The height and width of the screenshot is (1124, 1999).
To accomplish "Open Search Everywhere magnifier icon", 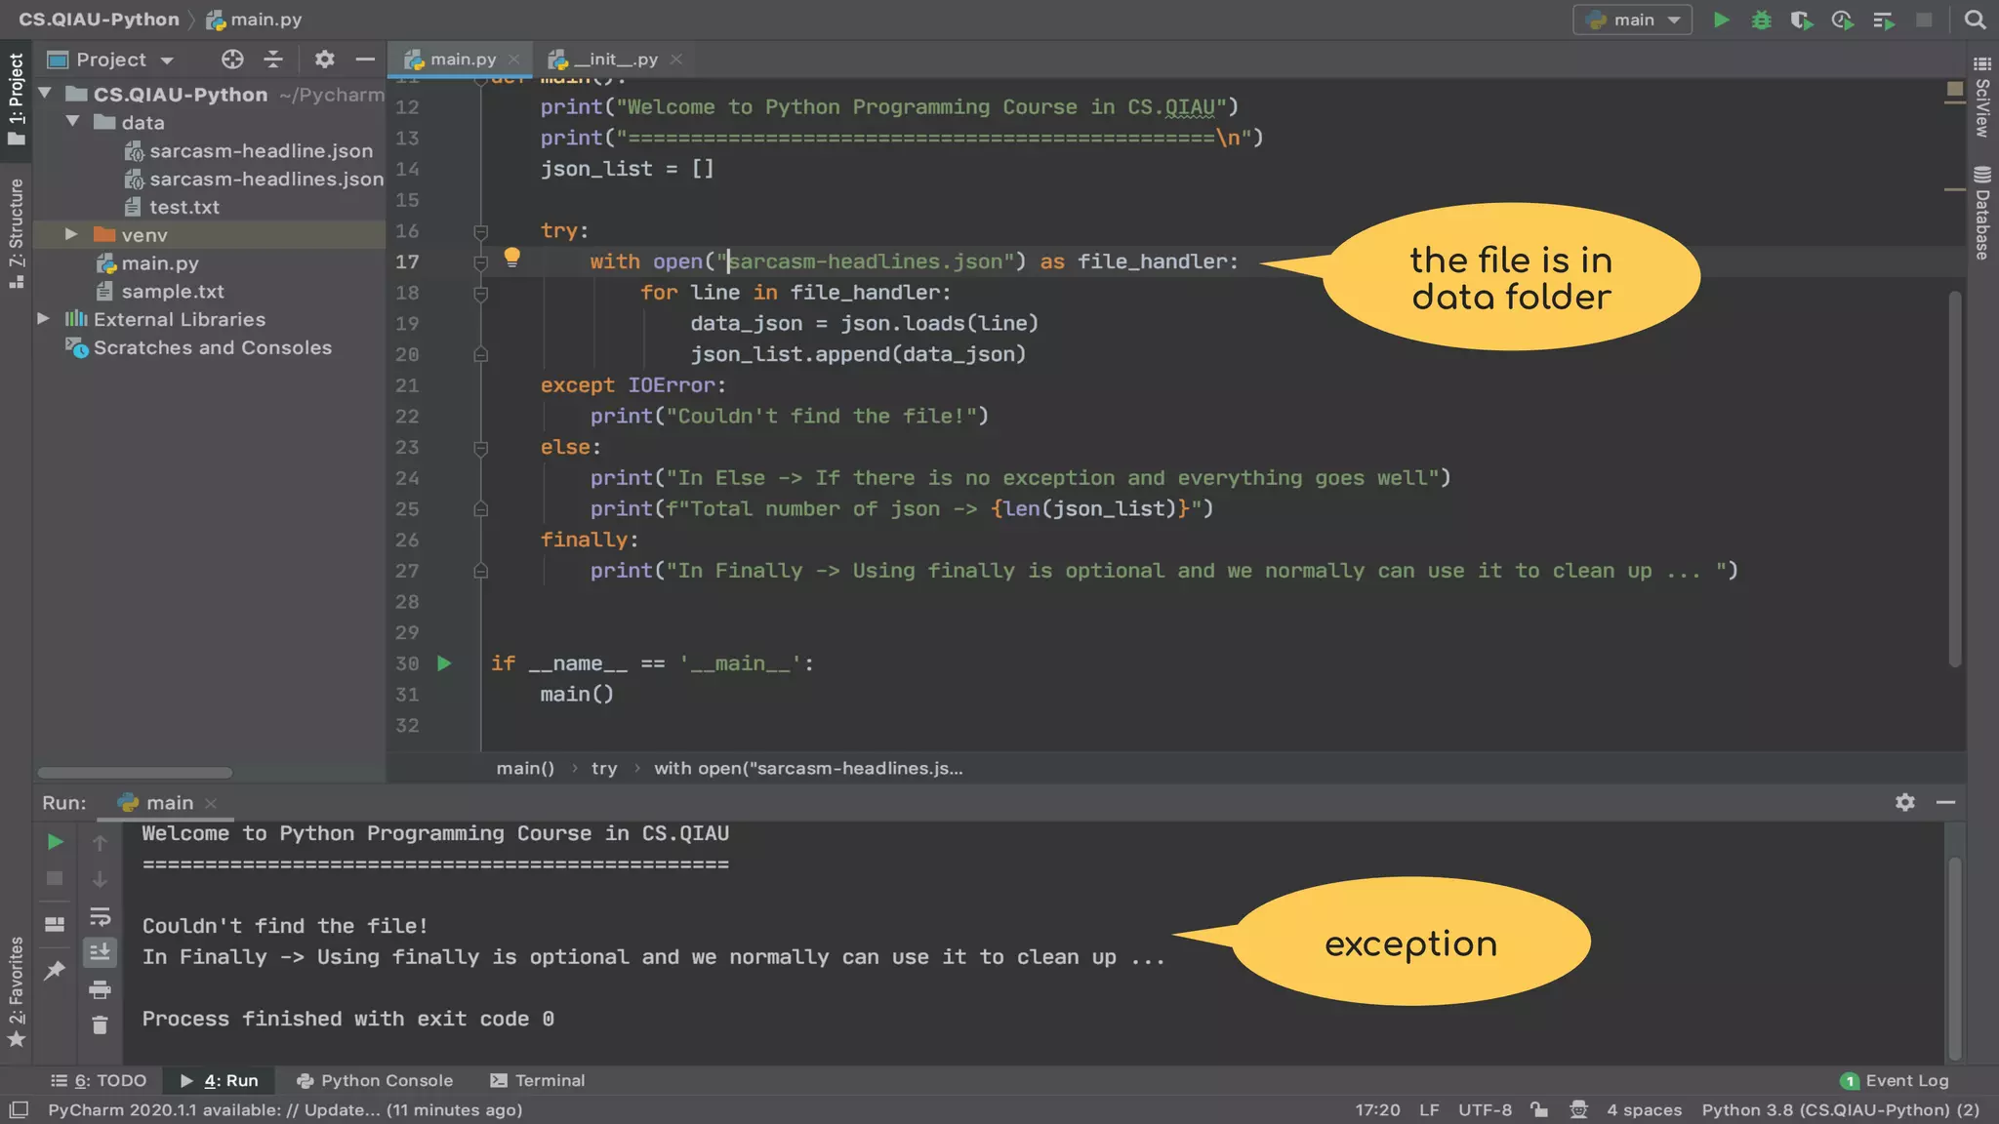I will [x=1975, y=20].
